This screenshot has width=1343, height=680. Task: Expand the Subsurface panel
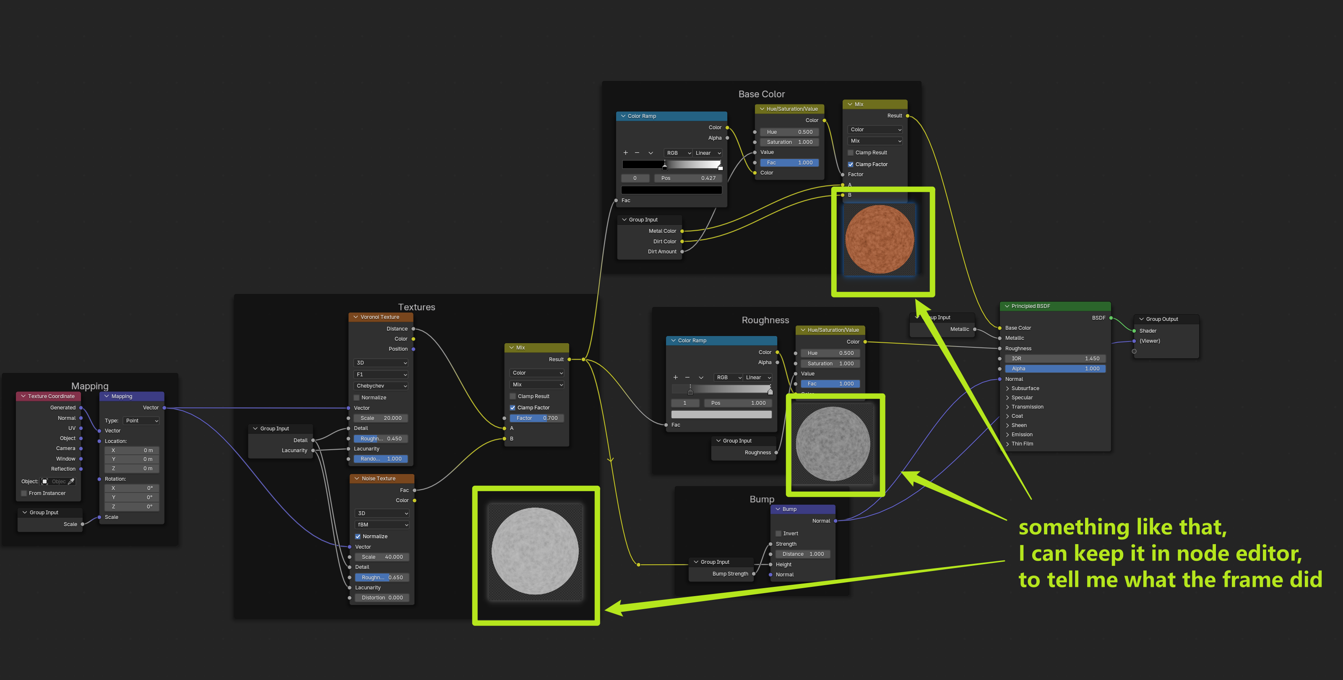[x=1025, y=388]
